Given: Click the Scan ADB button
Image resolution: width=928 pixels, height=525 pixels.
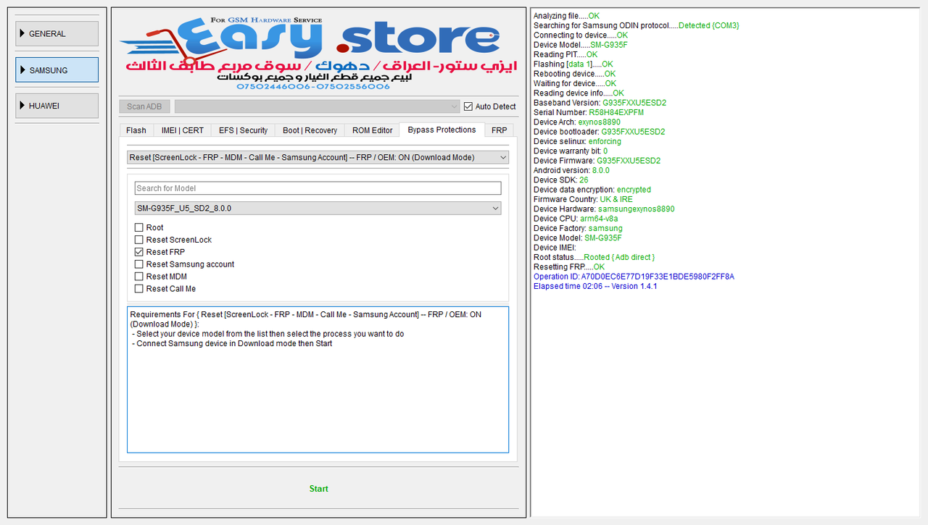Looking at the screenshot, I should [x=144, y=106].
